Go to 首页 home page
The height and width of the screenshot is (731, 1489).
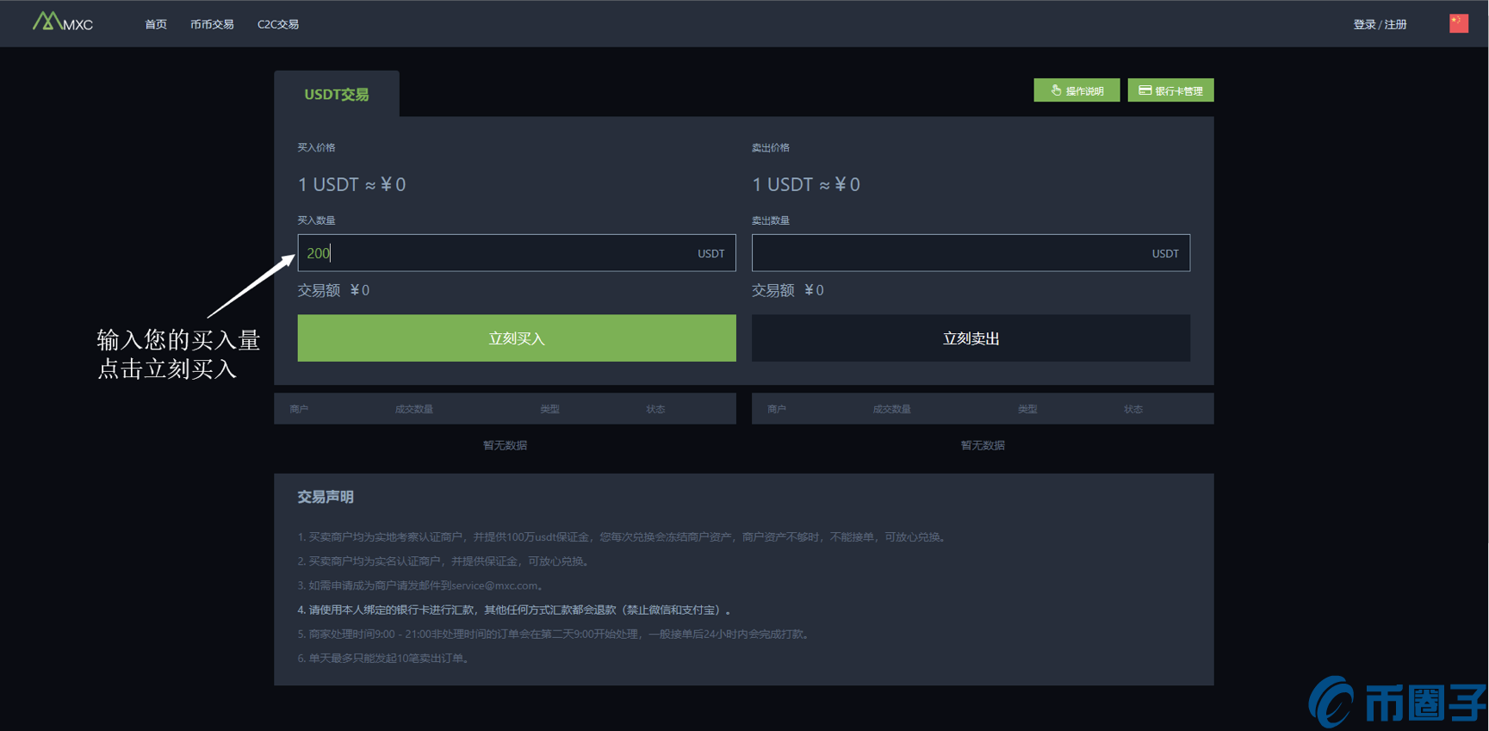(156, 24)
